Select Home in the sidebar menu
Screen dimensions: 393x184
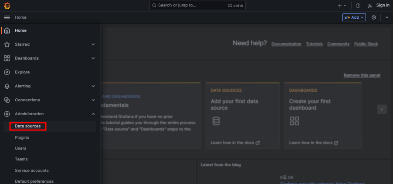click(20, 30)
